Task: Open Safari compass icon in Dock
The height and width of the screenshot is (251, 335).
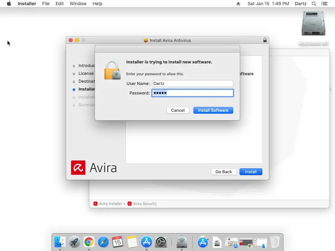Action: pos(103,242)
